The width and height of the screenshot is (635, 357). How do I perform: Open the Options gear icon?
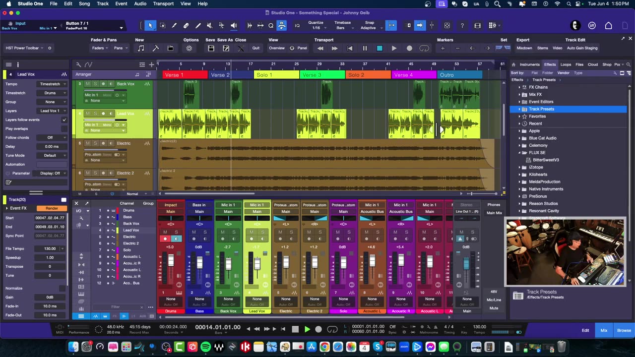coord(189,48)
